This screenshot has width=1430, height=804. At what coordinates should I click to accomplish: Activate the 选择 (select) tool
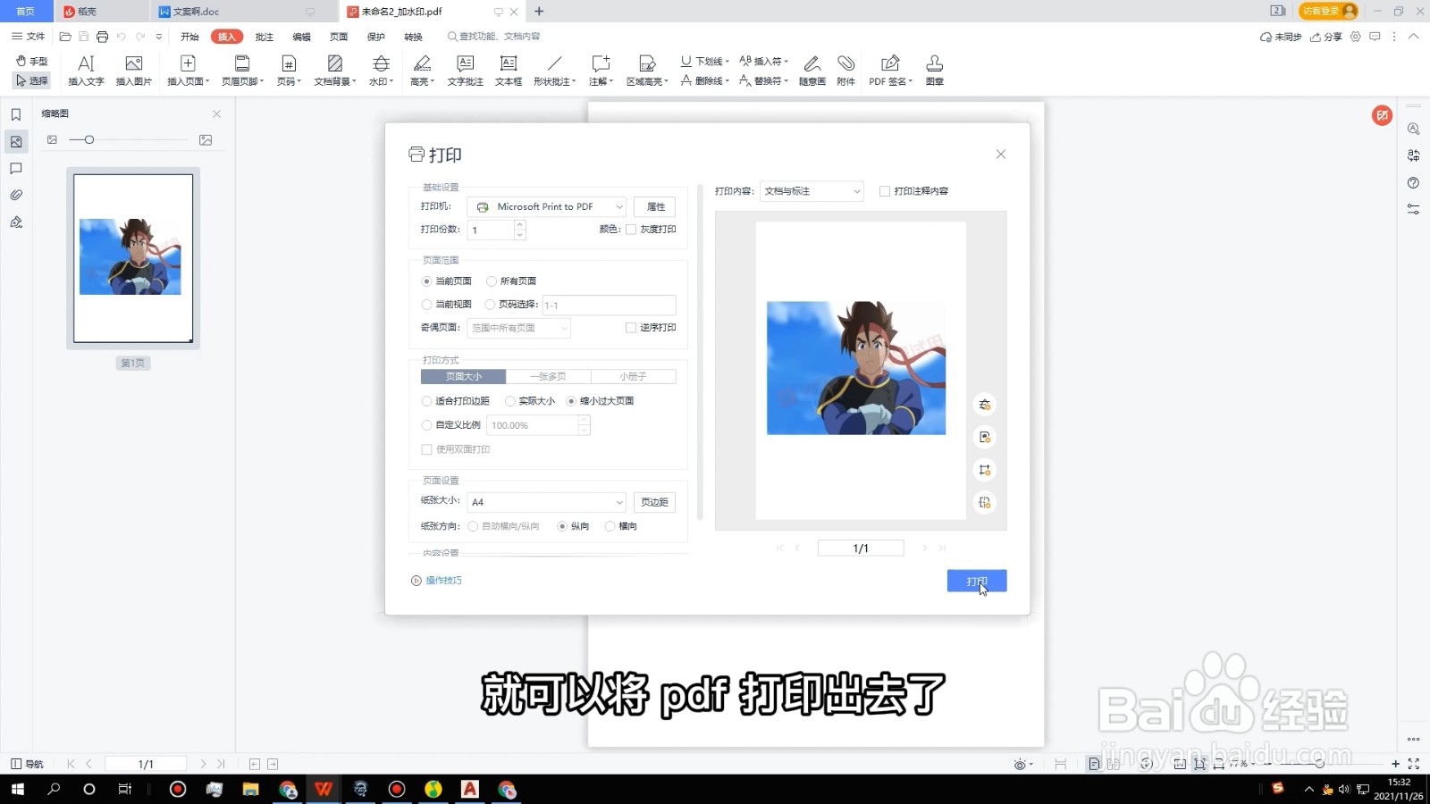32,80
